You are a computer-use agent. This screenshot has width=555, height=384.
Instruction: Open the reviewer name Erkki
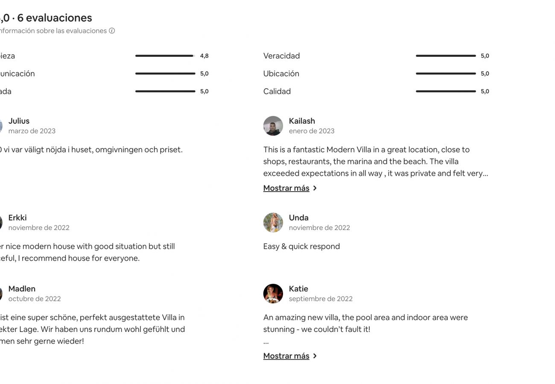click(18, 218)
